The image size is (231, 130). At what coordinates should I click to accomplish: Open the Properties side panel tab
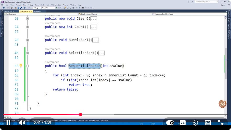(x=229, y=13)
